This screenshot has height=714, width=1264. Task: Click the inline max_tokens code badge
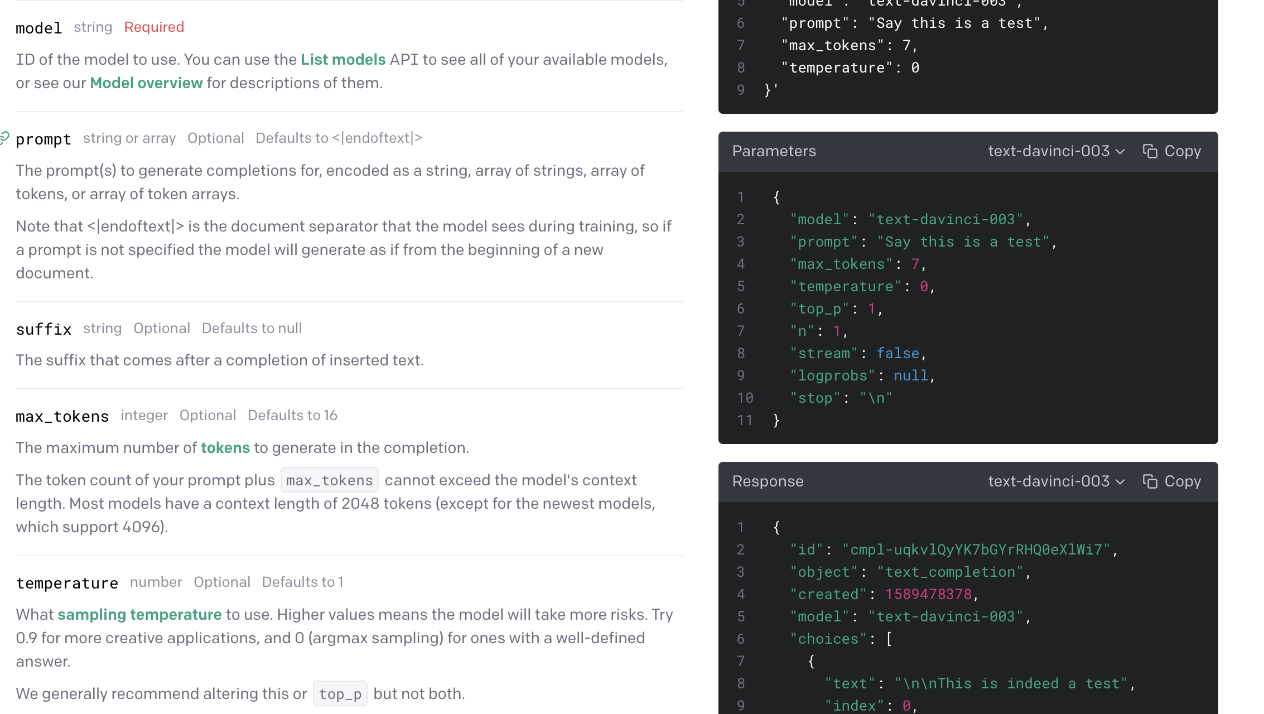[330, 480]
